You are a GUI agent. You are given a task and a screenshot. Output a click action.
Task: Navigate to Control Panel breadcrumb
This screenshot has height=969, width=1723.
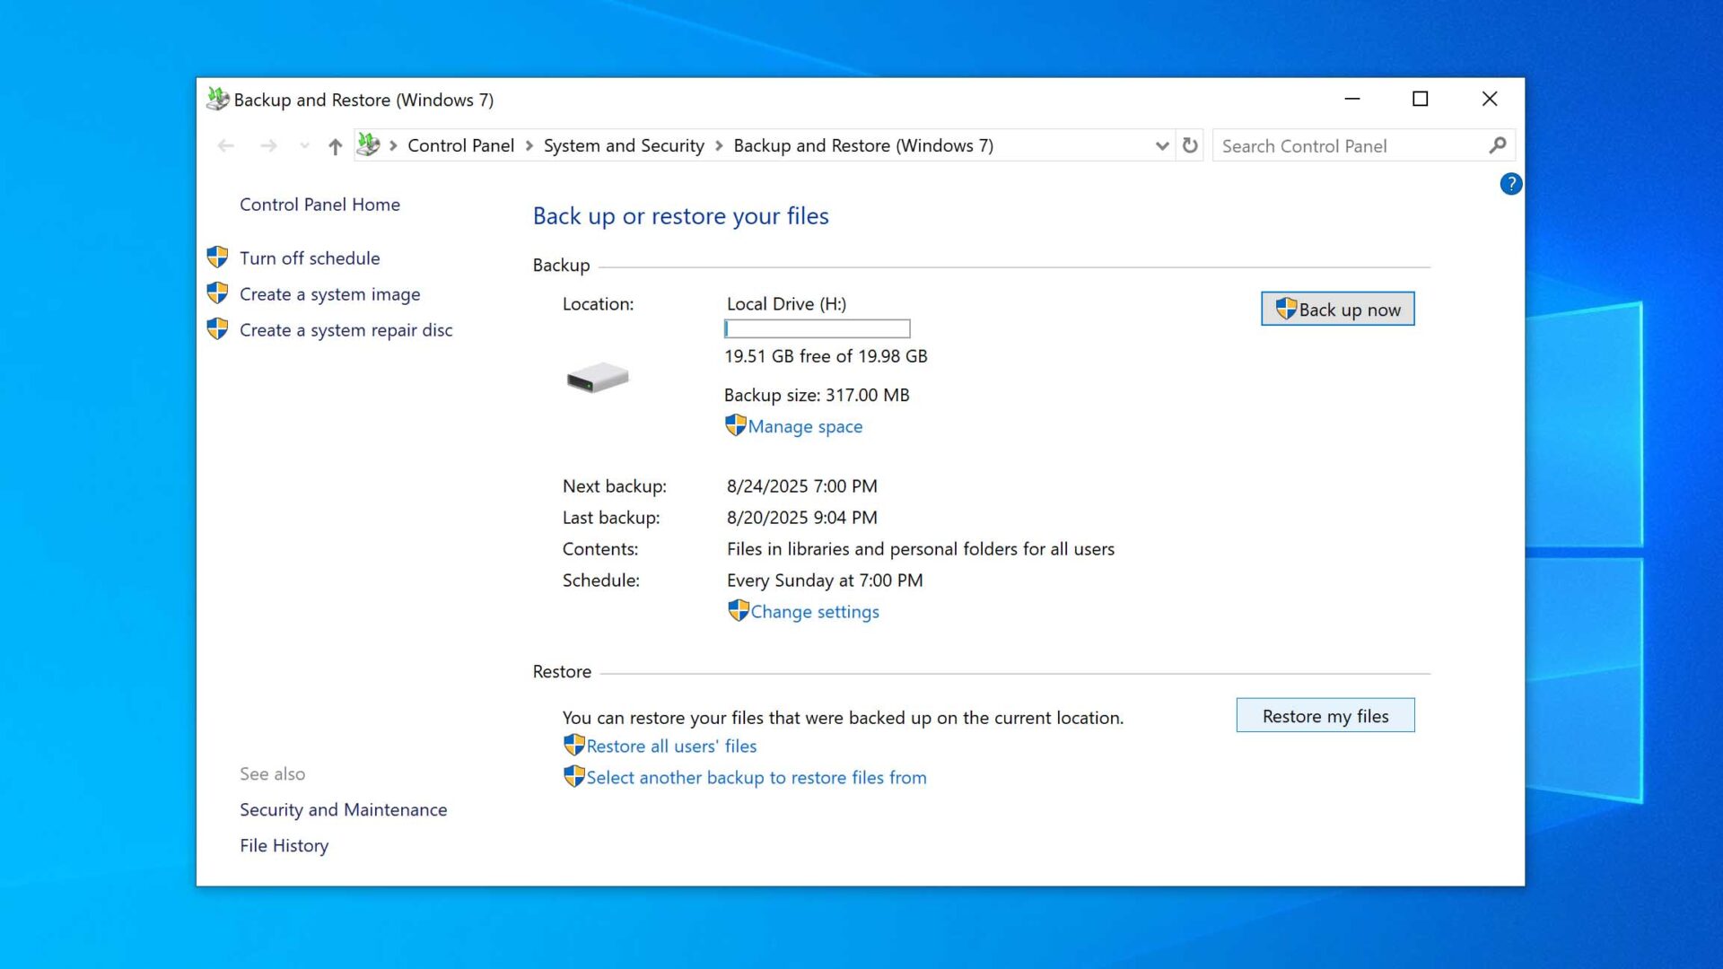tap(460, 145)
